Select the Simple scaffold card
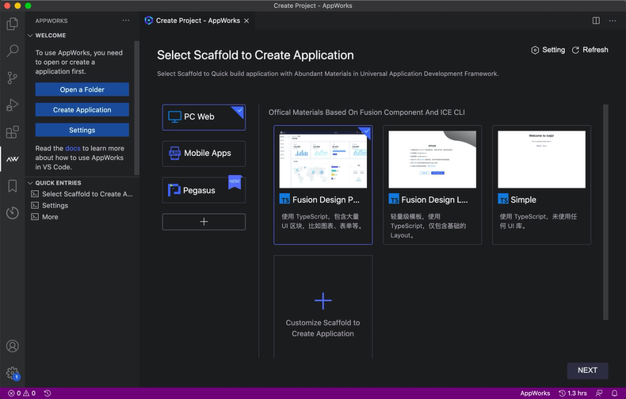 pyautogui.click(x=541, y=184)
